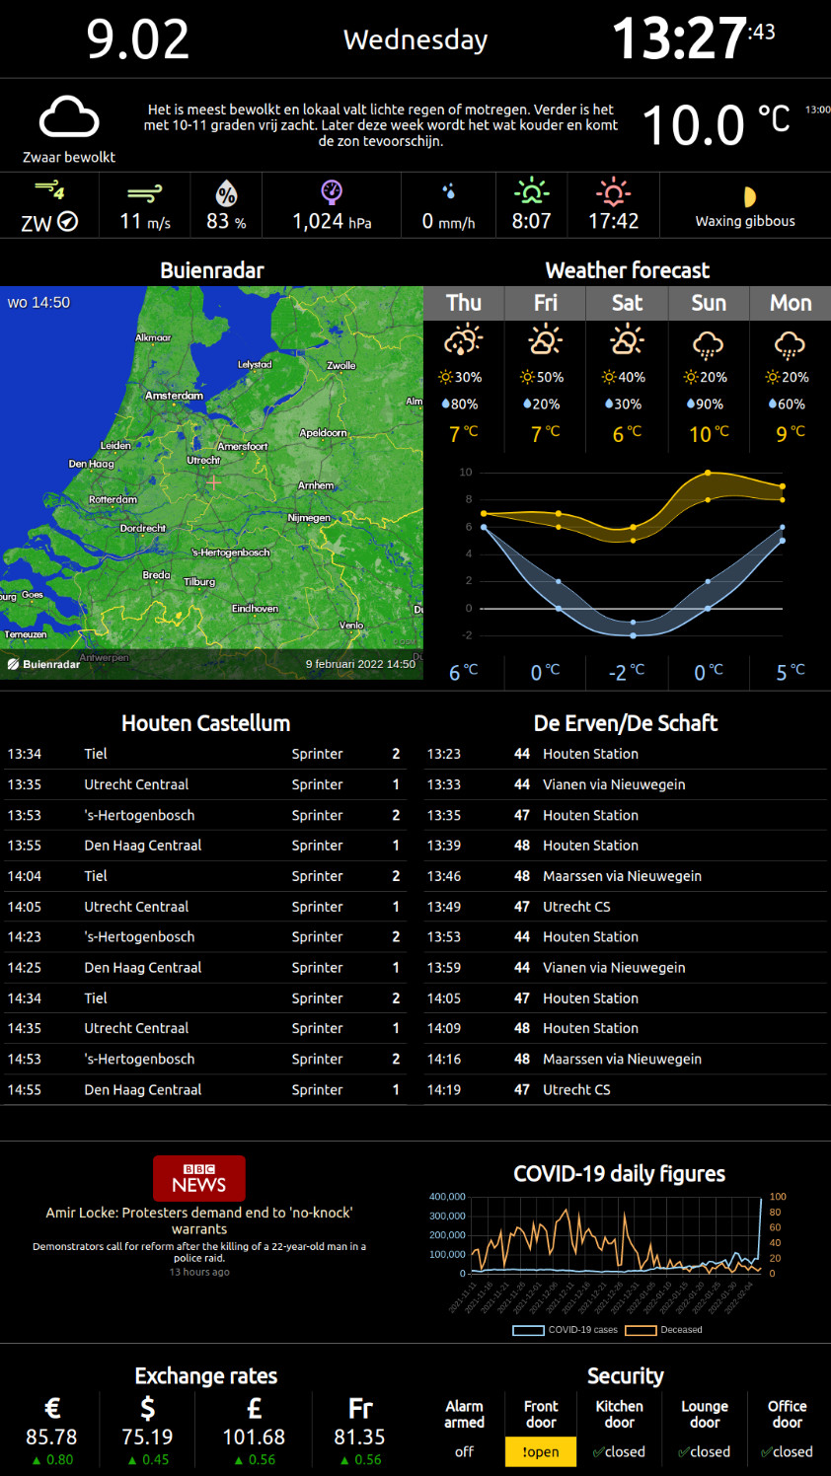Viewport: 831px width, 1476px height.
Task: Click Monday's rain cloud forecast icon
Action: [x=790, y=344]
